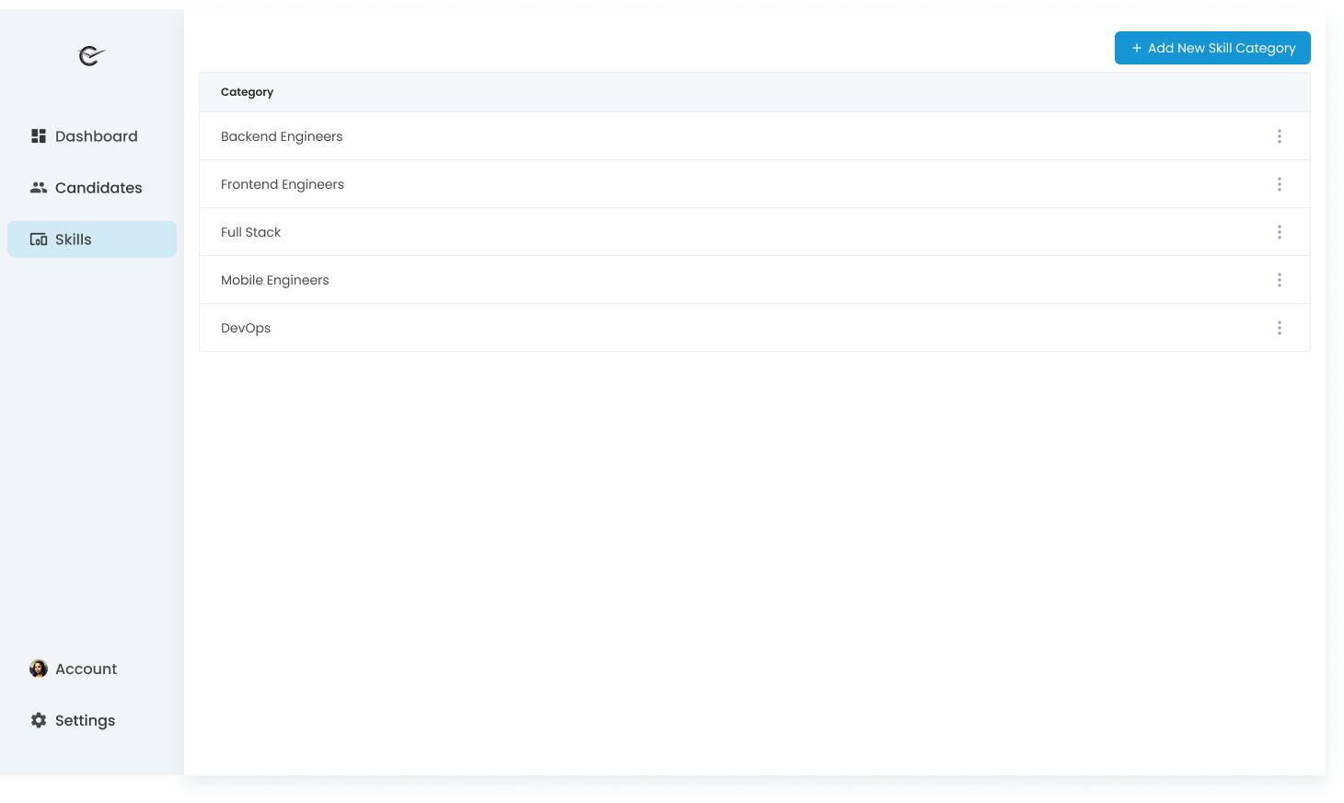Open the three-dot menu for DevOps
This screenshot has width=1344, height=803.
pos(1280,327)
